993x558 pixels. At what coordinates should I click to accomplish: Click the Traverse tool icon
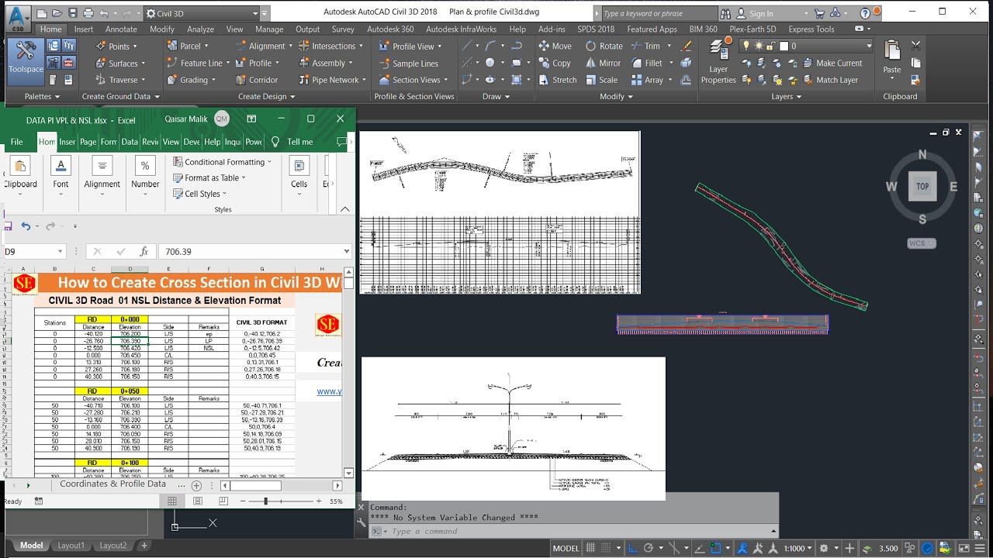point(101,80)
